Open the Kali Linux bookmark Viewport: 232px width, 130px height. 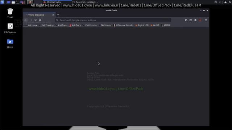(x=31, y=25)
